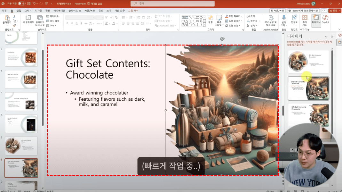Open the font name combo box
Viewport: 342px width, 192px height.
(x=80, y=18)
